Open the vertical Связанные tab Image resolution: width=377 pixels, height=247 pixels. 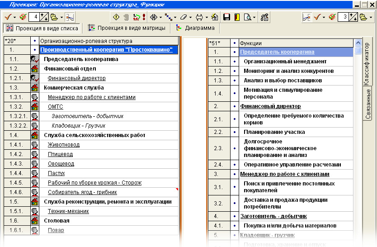(368, 104)
